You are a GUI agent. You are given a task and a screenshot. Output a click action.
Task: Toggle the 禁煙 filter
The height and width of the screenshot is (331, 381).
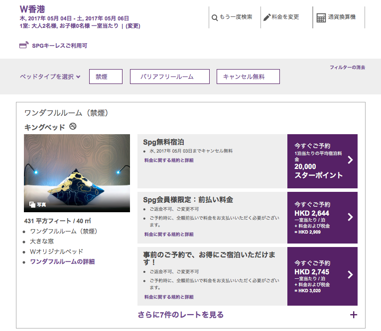[106, 77]
